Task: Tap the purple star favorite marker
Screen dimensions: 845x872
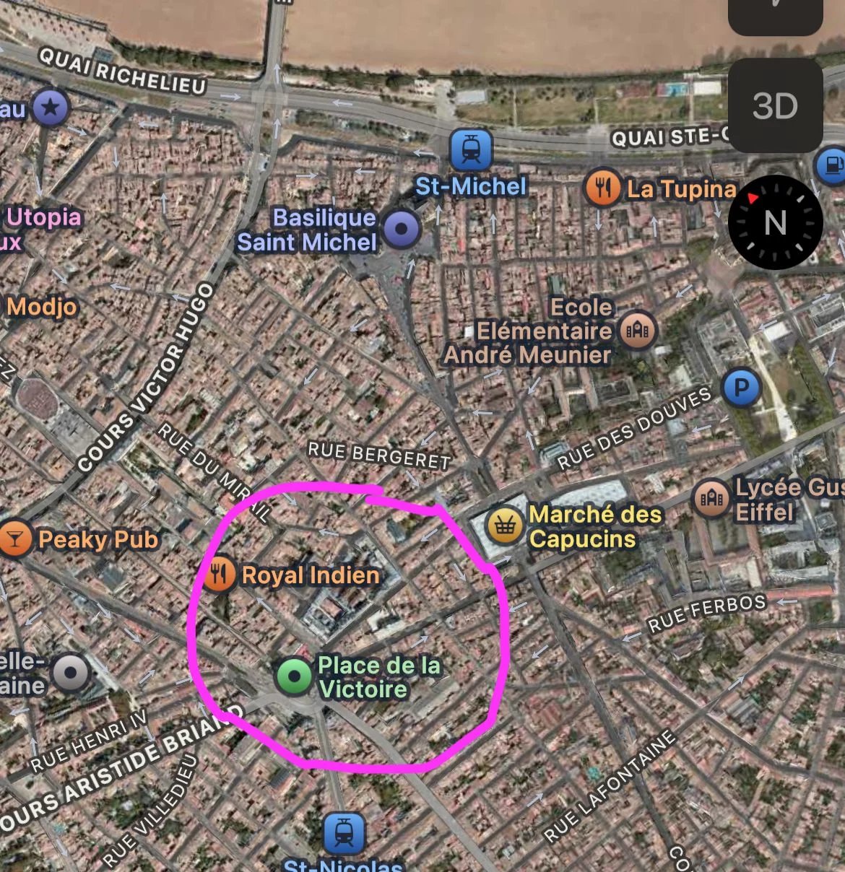Action: point(50,108)
